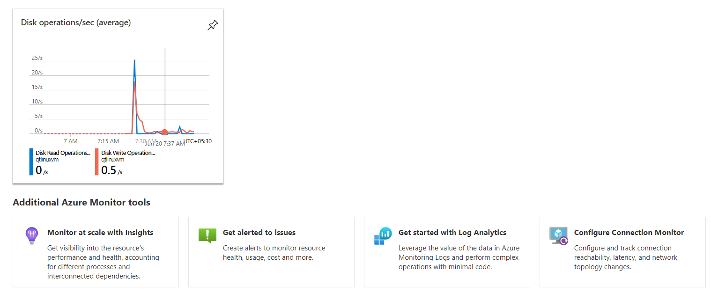The image size is (711, 308).
Task: Click the 7:15 AM time axis label
Action: 108,141
